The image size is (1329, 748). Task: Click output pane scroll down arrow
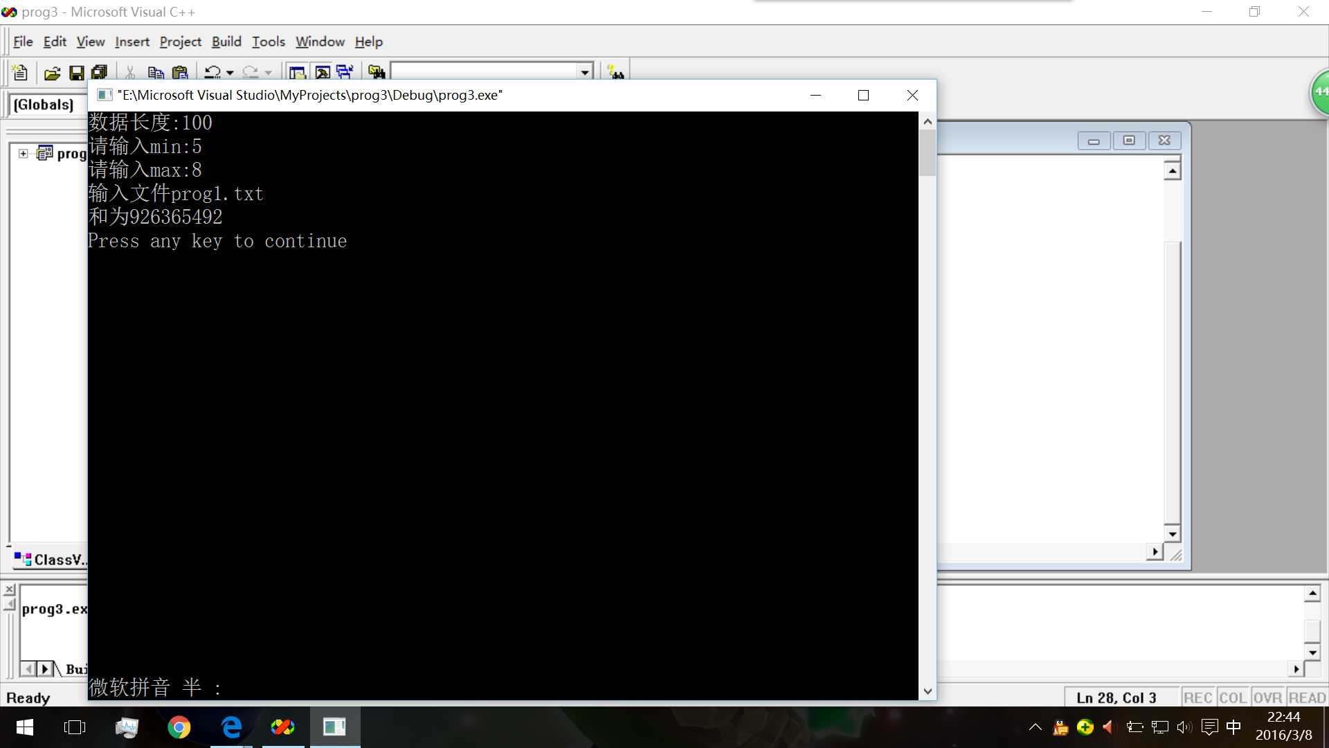coord(1312,652)
